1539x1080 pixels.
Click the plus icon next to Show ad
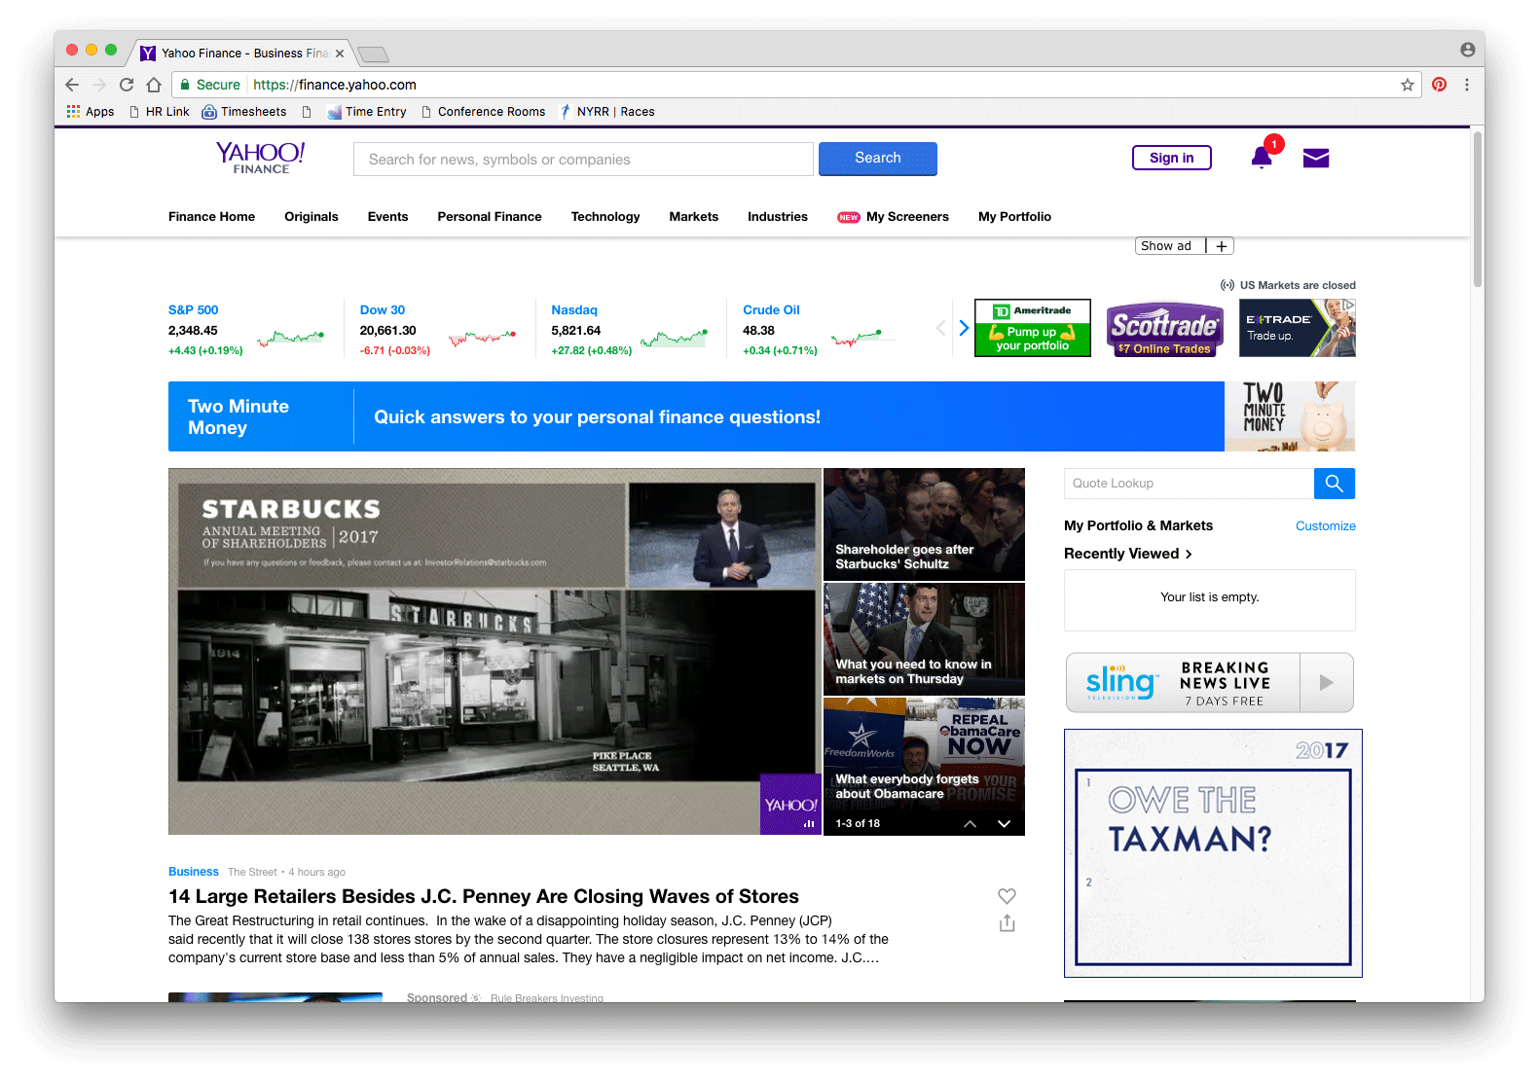point(1221,246)
